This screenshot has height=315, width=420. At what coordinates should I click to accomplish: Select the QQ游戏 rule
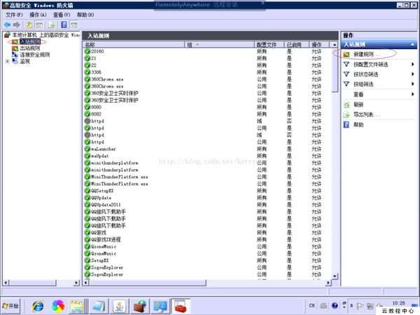pos(99,232)
